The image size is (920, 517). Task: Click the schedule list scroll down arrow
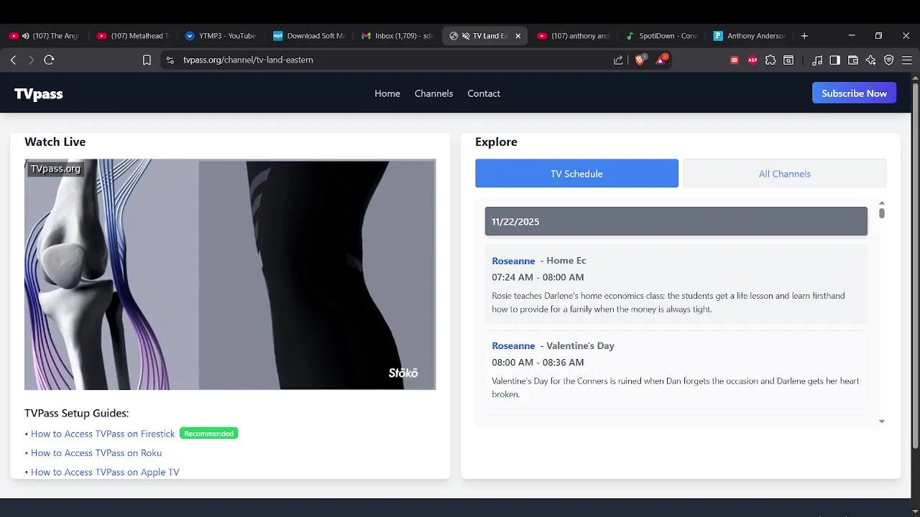882,421
